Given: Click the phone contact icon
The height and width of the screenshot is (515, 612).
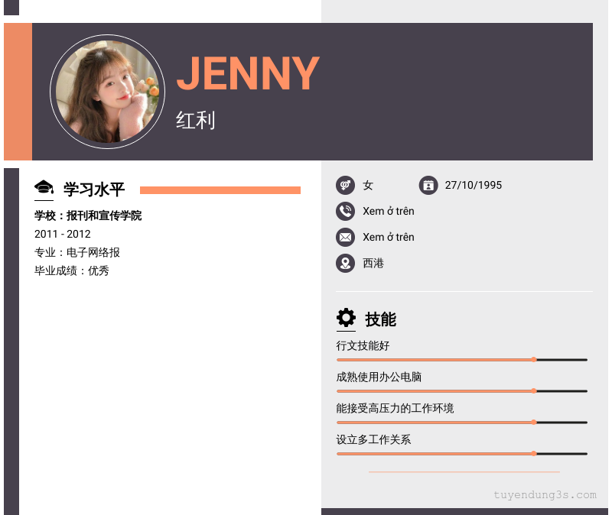Looking at the screenshot, I should pos(345,212).
